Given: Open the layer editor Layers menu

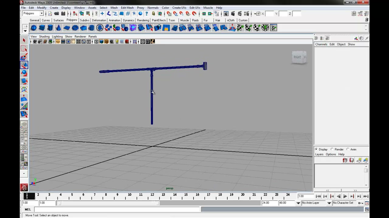Looking at the screenshot, I should point(319,154).
